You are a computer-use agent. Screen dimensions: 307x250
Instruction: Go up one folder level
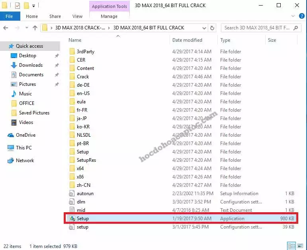(35, 28)
